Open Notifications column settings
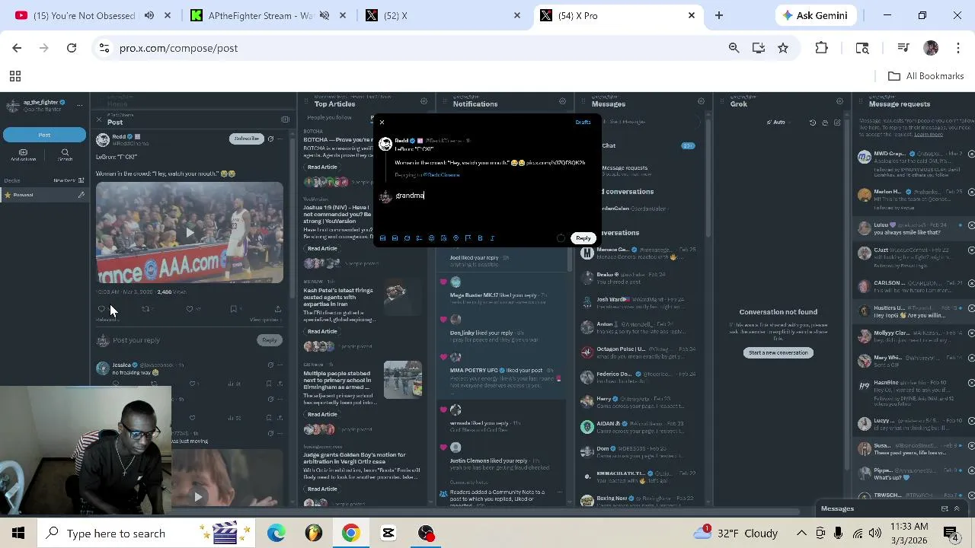 click(x=563, y=101)
